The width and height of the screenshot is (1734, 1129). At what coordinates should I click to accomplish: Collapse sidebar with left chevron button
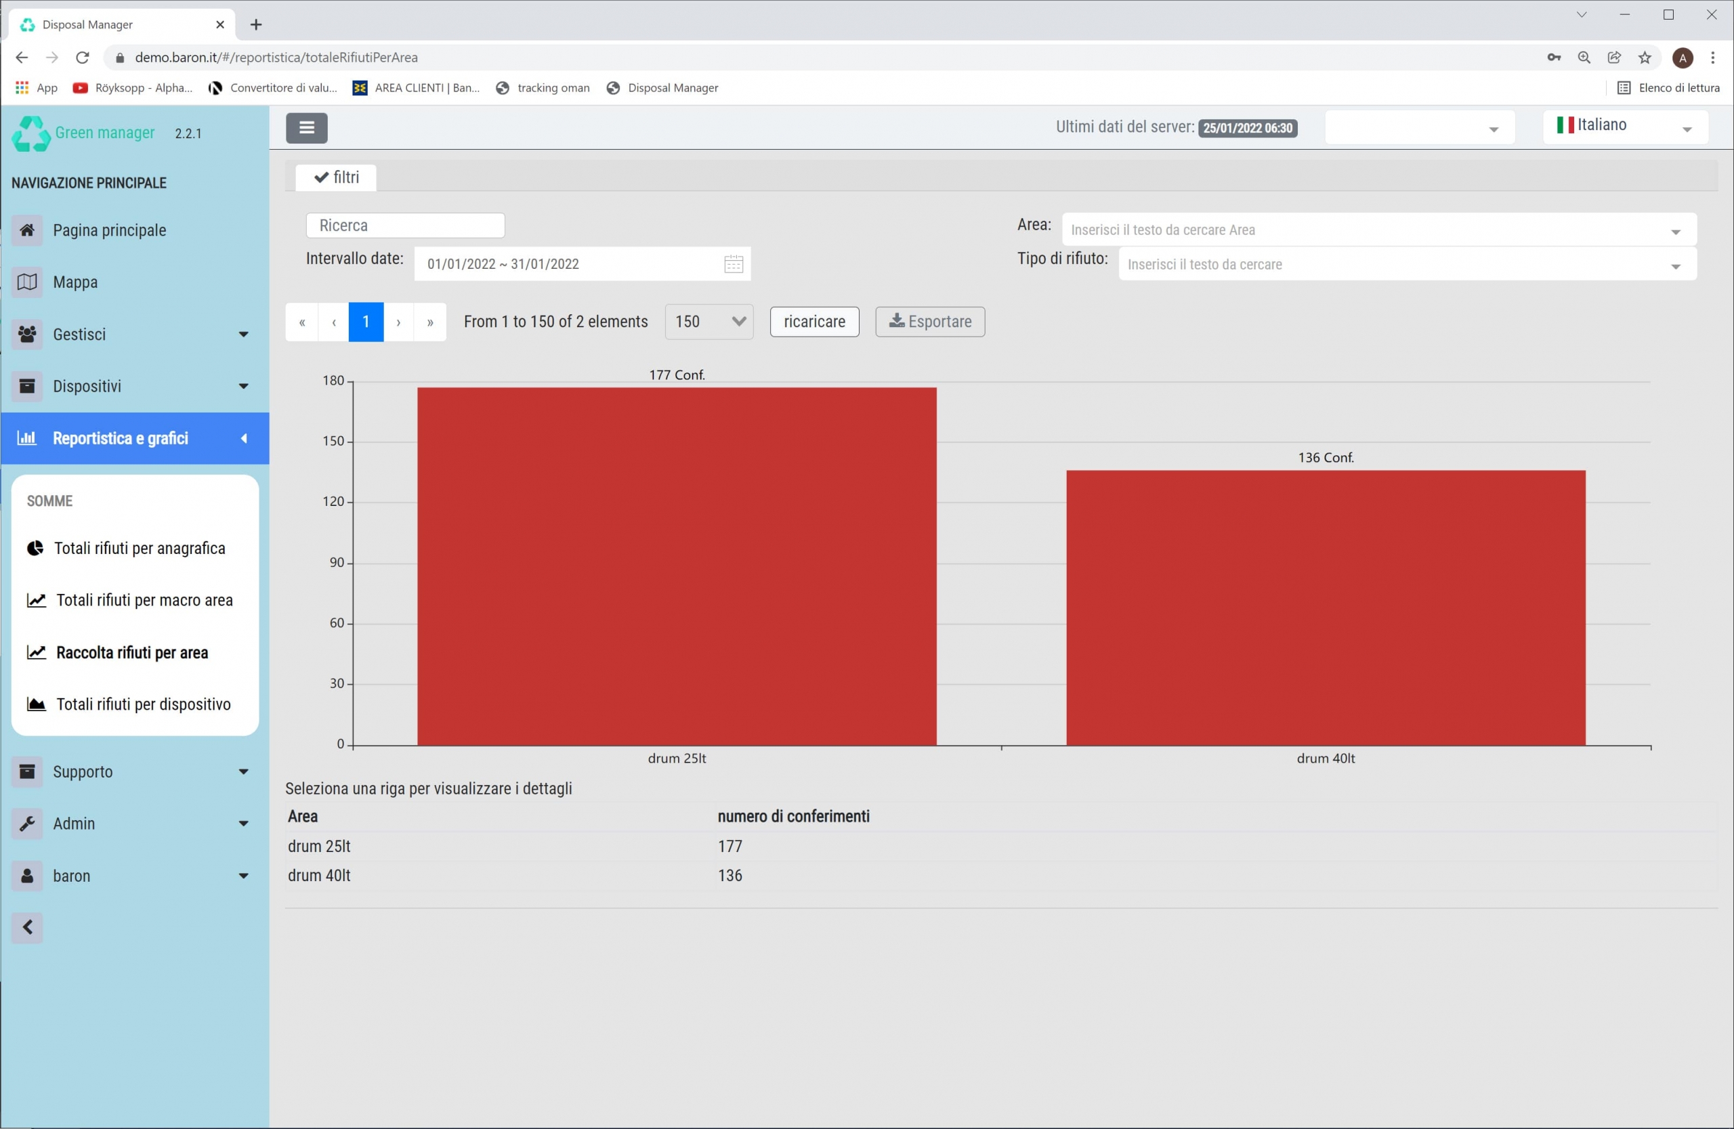[27, 928]
